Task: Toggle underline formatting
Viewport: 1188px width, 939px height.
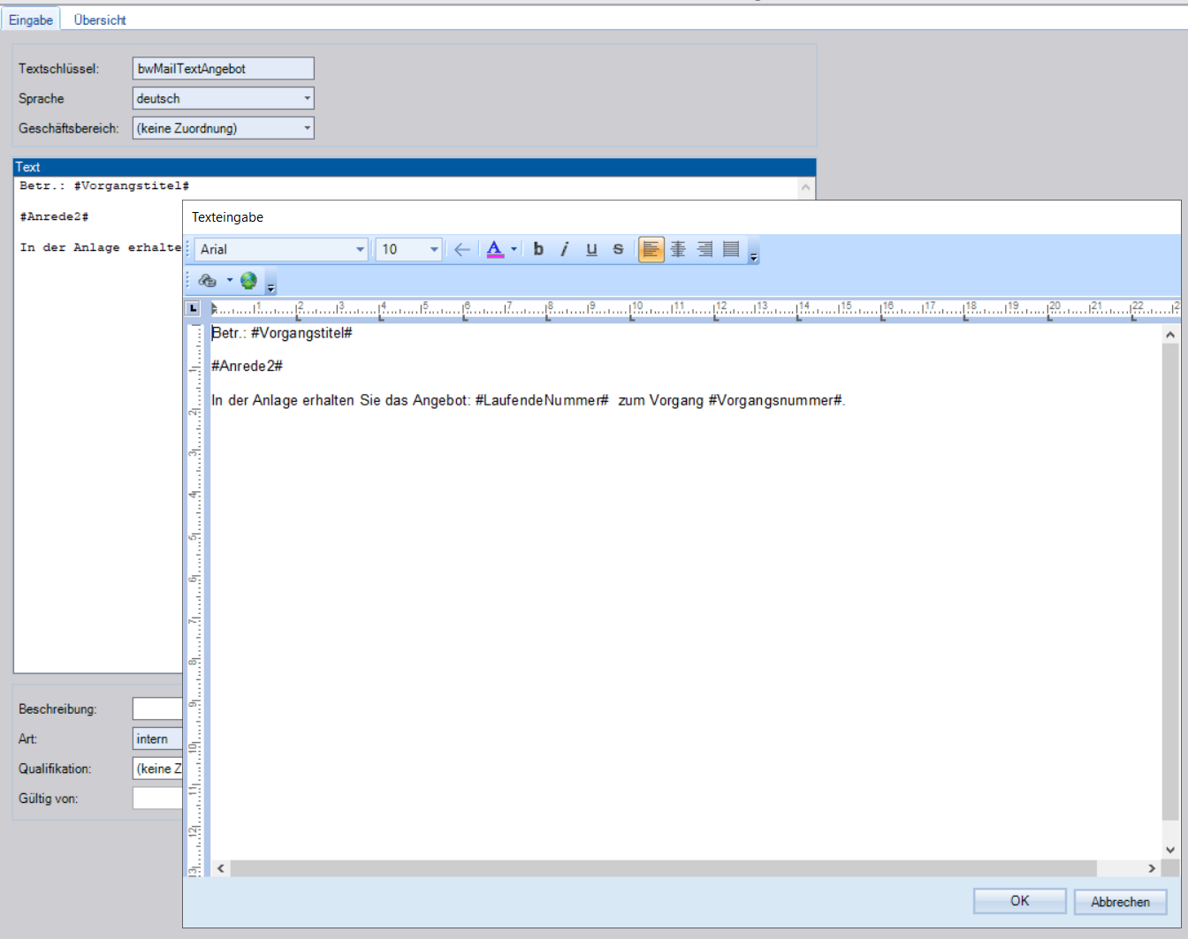Action: pos(591,249)
